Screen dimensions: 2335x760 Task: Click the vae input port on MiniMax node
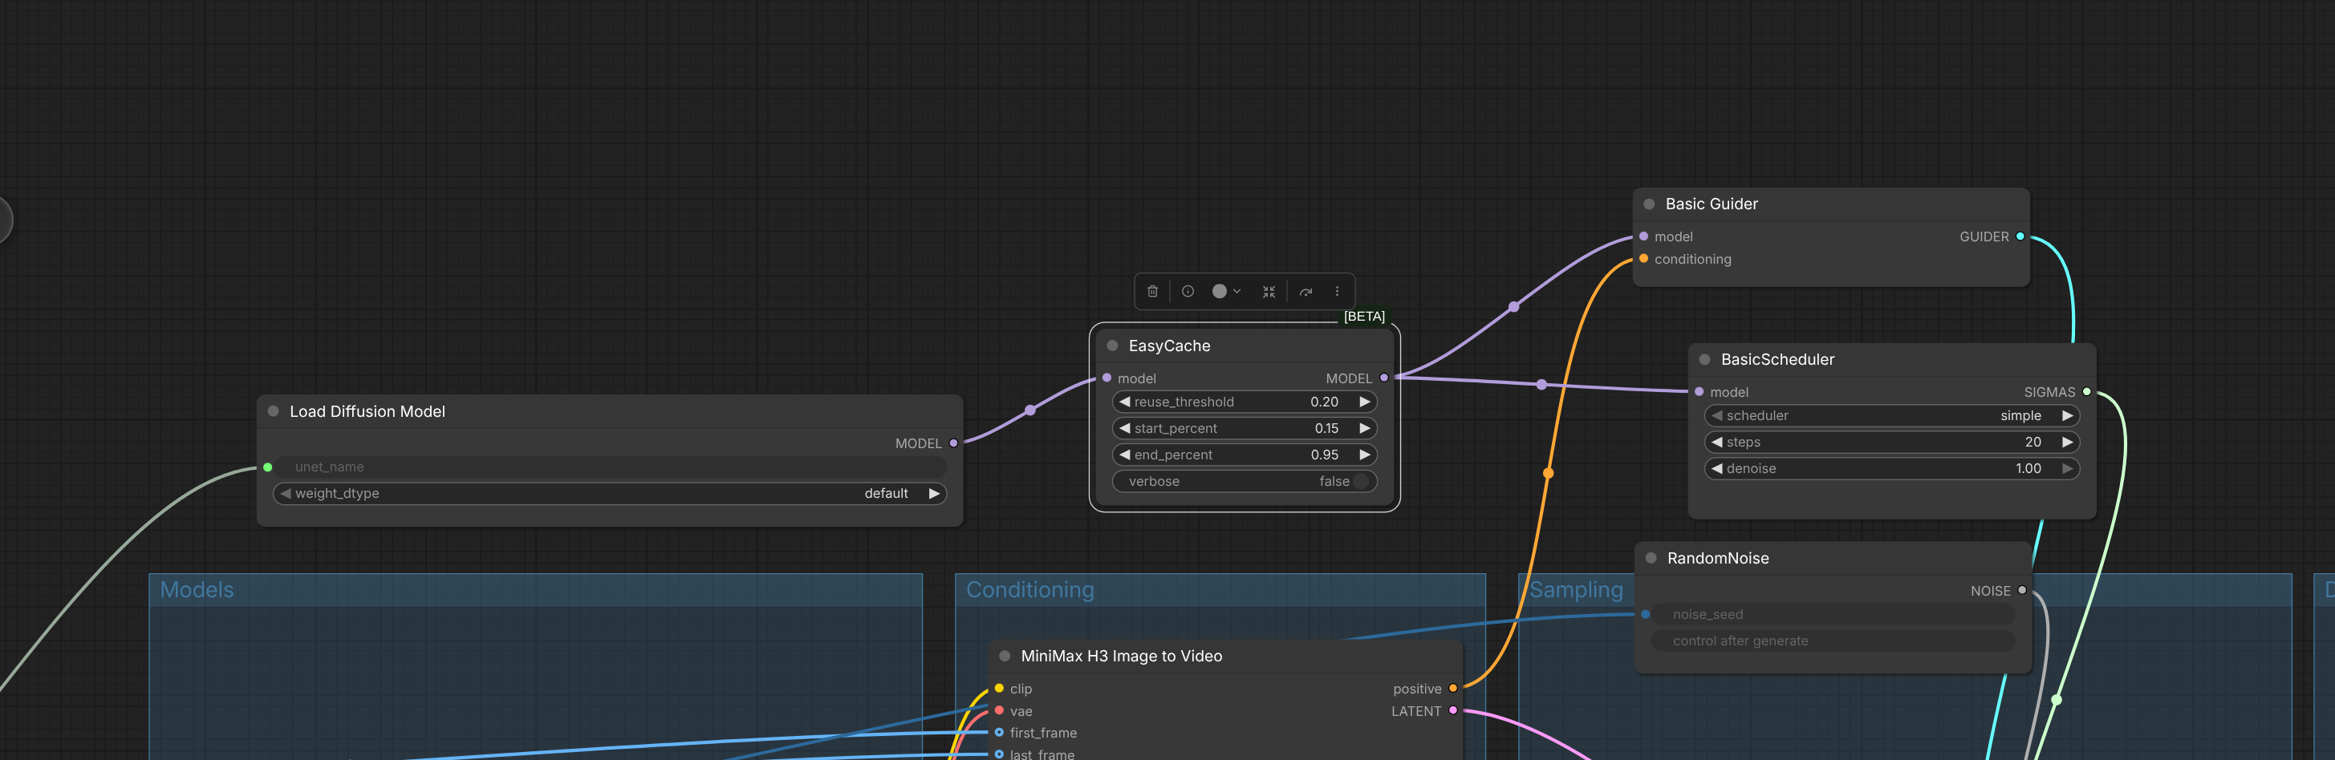pyautogui.click(x=999, y=711)
